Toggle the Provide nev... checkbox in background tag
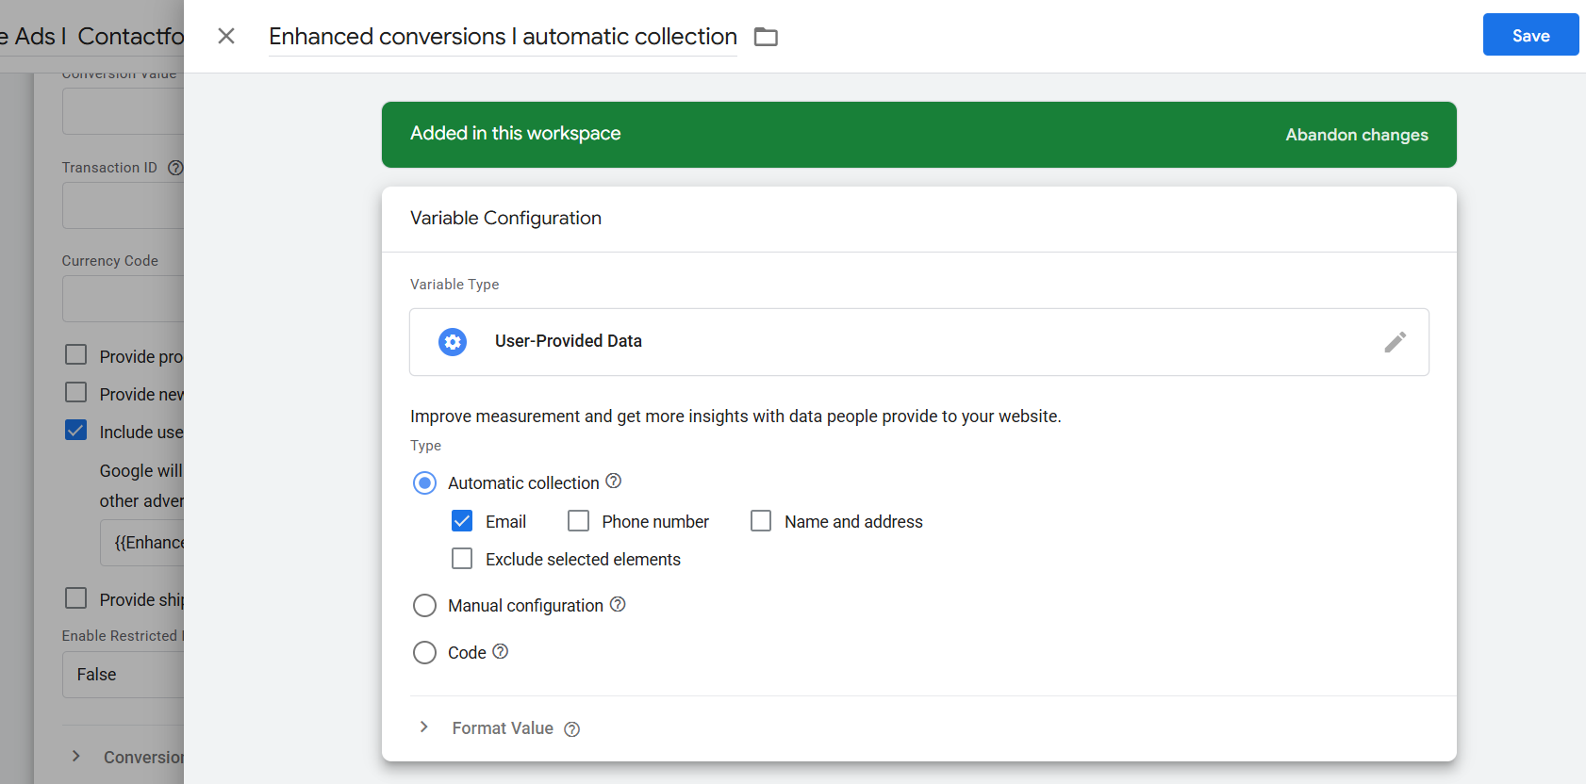The image size is (1586, 784). 75,392
